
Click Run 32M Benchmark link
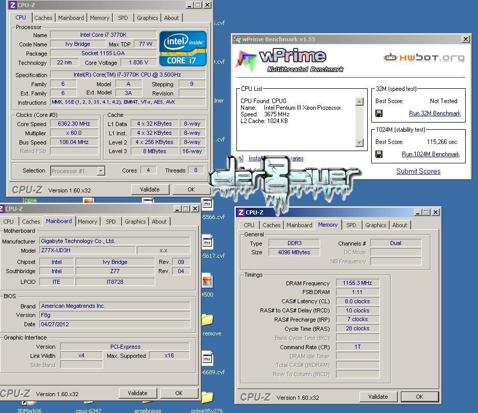pyautogui.click(x=435, y=113)
